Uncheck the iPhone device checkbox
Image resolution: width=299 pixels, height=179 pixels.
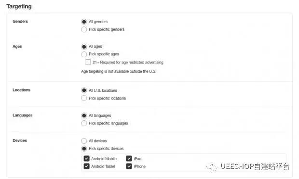[x=129, y=166]
